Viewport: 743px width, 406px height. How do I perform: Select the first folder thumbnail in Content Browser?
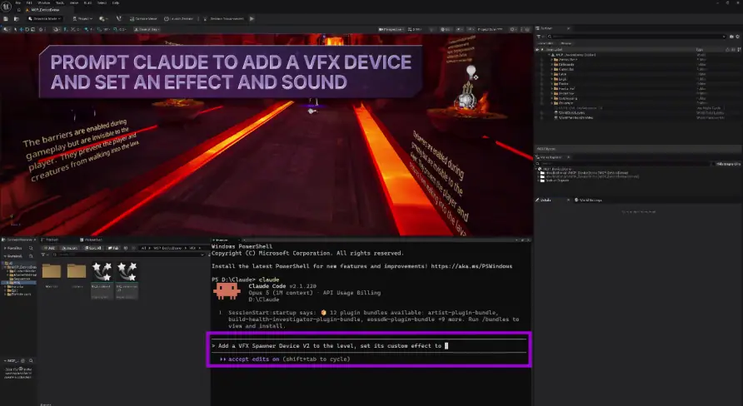(x=52, y=271)
